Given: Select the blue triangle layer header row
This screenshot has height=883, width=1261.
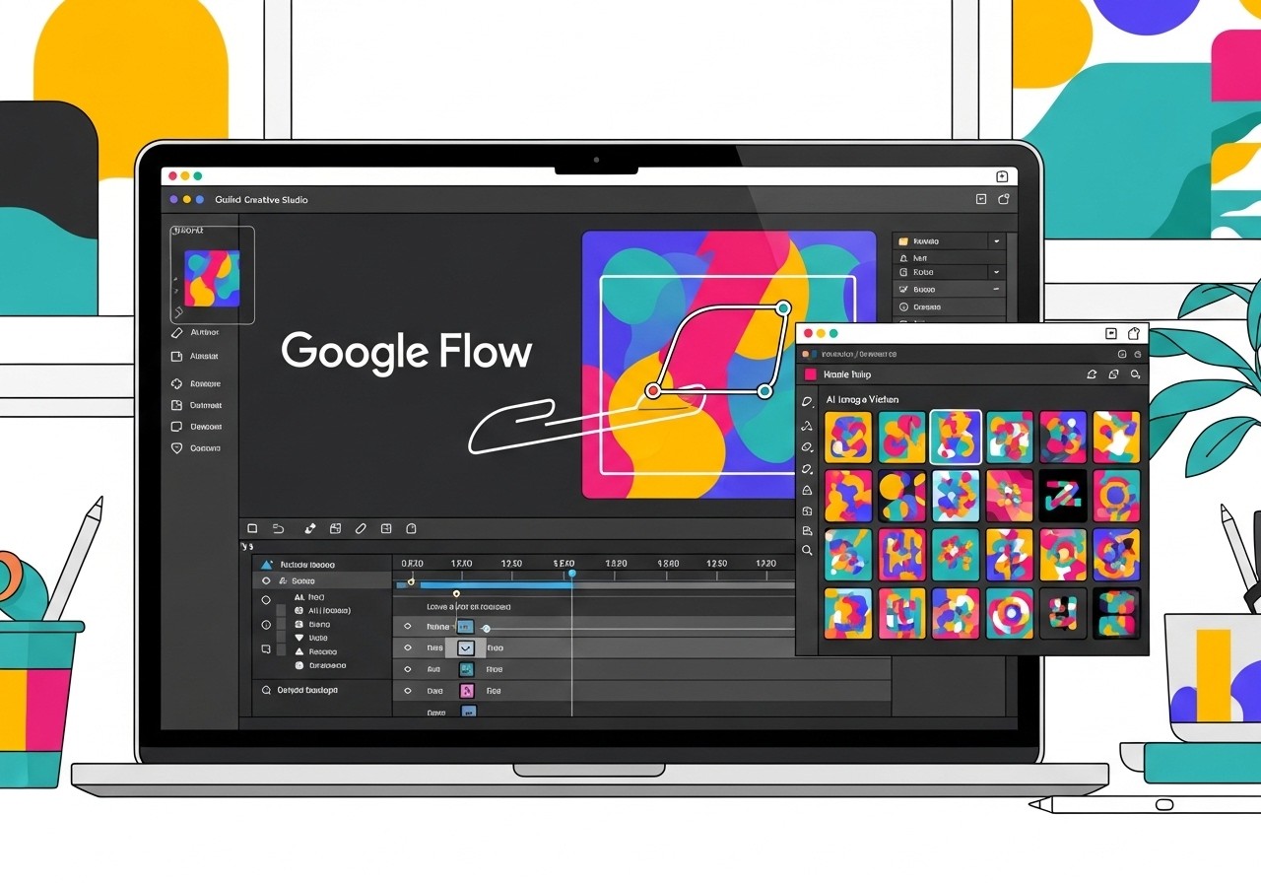Looking at the screenshot, I should click(305, 565).
